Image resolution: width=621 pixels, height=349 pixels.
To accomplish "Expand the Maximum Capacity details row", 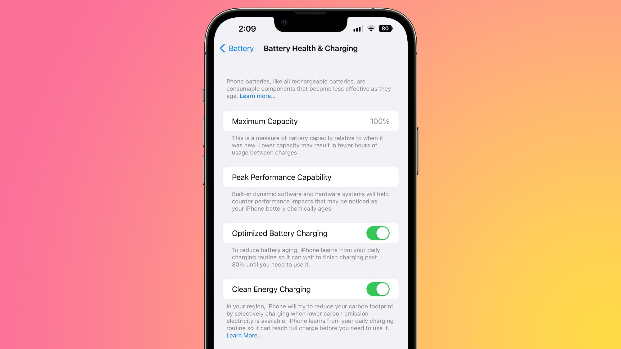I will point(310,121).
